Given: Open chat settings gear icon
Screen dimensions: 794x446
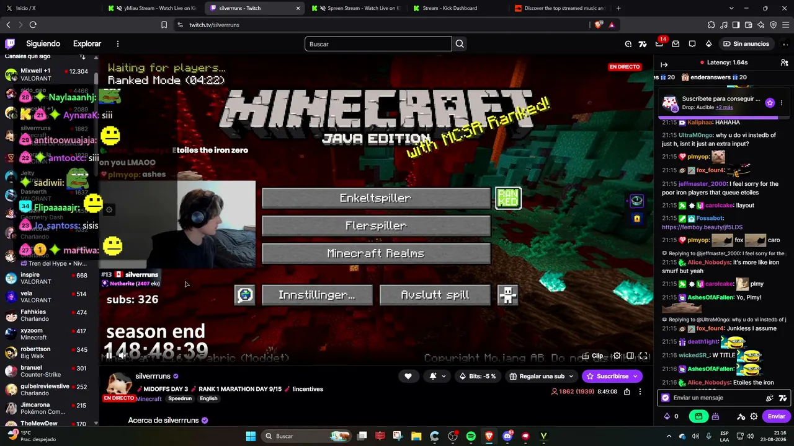Looking at the screenshot, I should click(x=754, y=416).
